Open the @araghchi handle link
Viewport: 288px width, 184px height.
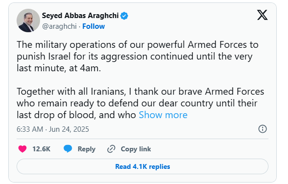[x=60, y=26]
